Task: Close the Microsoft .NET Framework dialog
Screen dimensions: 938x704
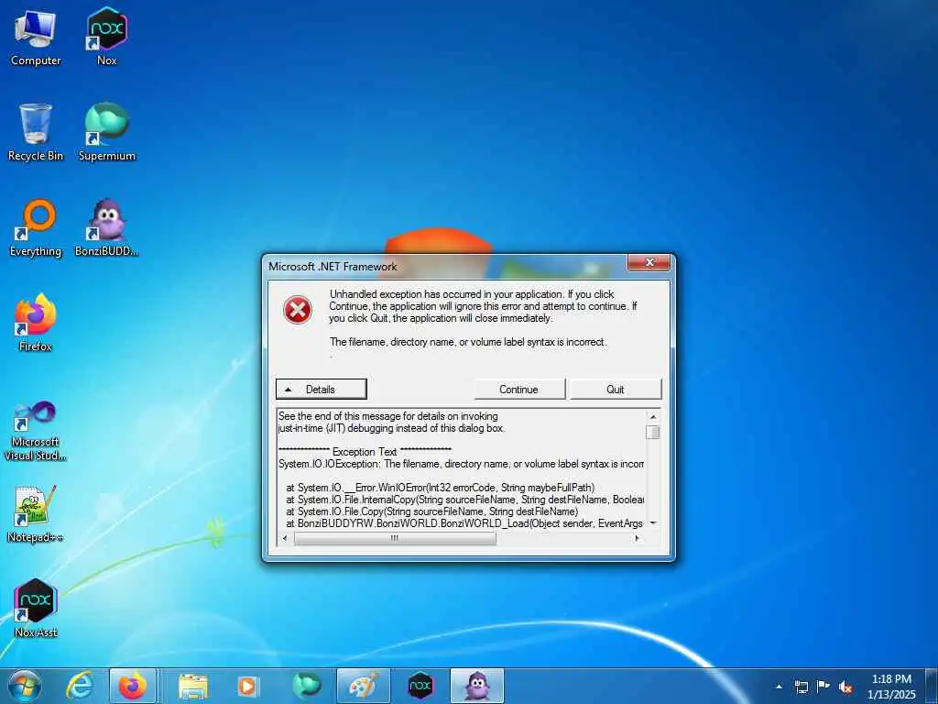Action: click(649, 263)
